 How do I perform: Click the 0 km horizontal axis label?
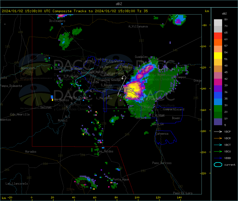[31, 197]
